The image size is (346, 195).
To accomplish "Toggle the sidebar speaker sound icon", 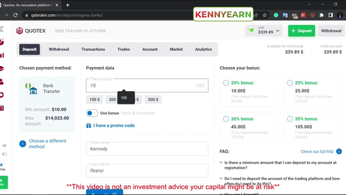I will [x=4, y=154].
